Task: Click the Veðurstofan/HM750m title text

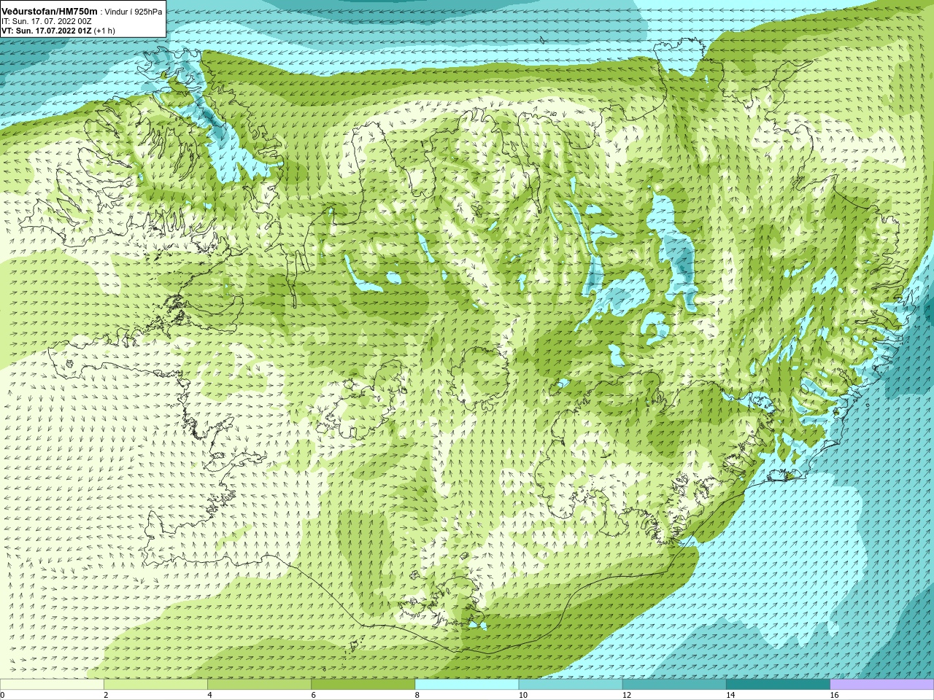Action: pyautogui.click(x=50, y=11)
